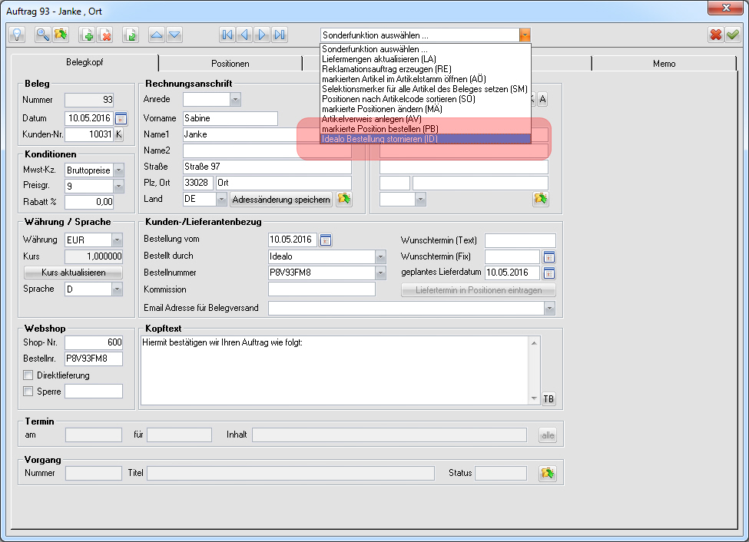Select Positionen nach Artikelcode sortieren (SO)
The width and height of the screenshot is (749, 542).
coord(425,99)
